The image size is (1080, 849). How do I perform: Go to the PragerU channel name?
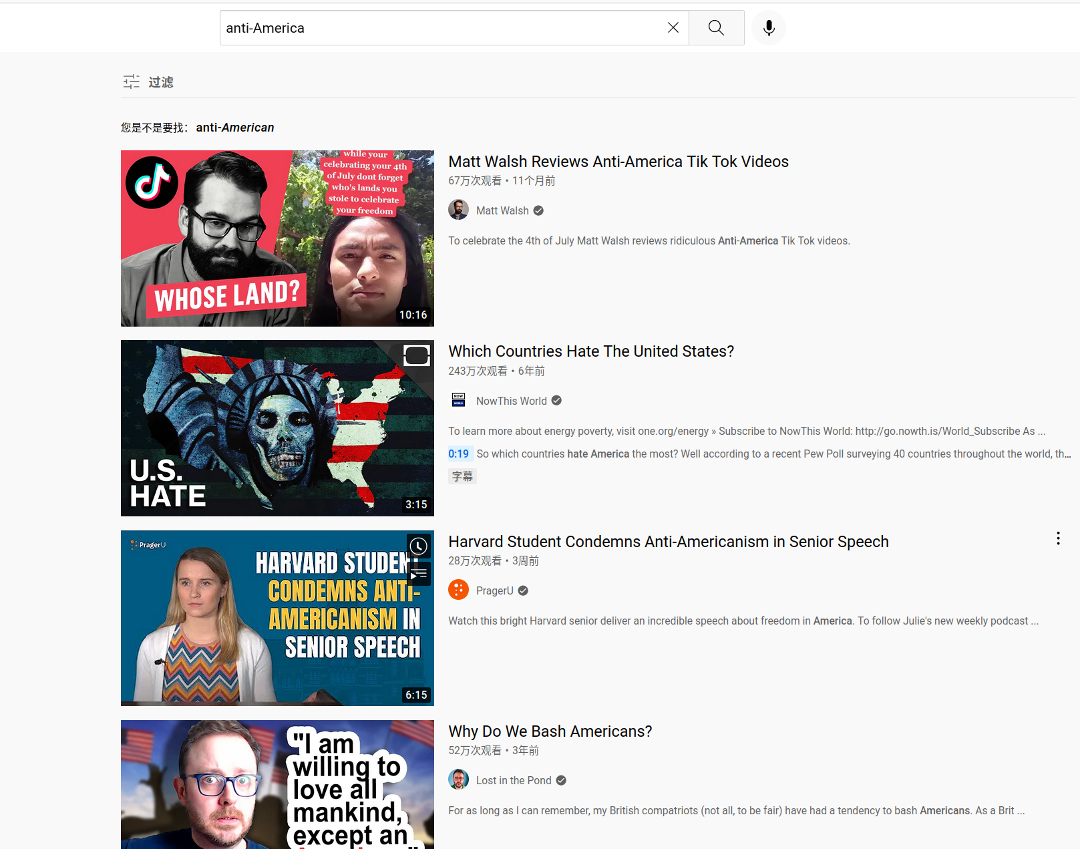[495, 590]
